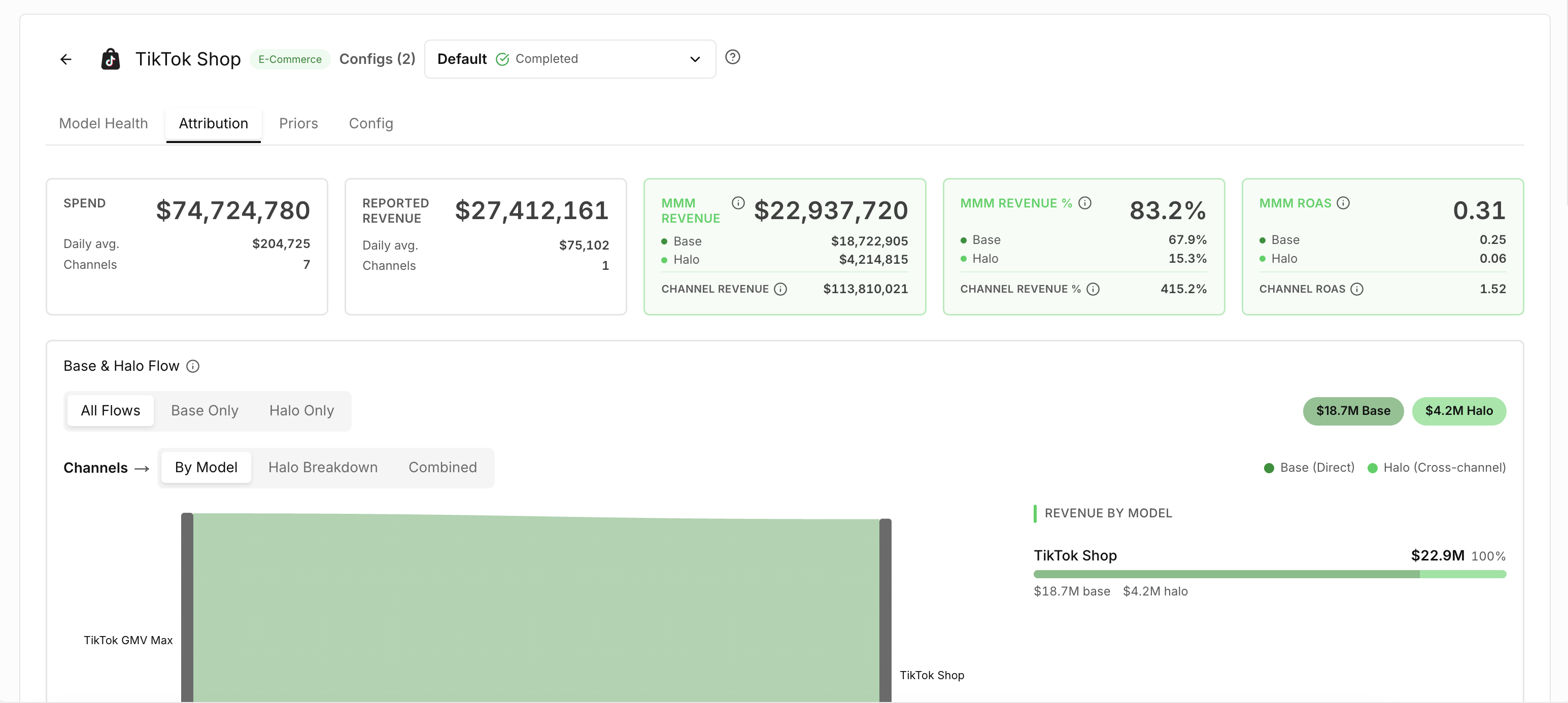Image resolution: width=1568 pixels, height=703 pixels.
Task: Switch to the Model Health tab
Action: [x=104, y=124]
